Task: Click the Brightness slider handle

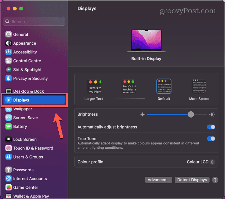Action: click(191, 114)
